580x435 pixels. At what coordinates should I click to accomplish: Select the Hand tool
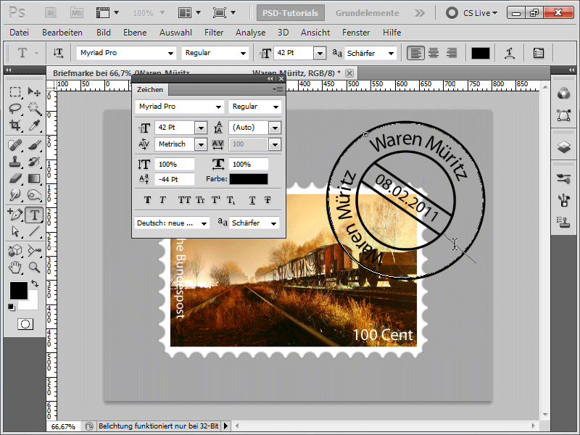[15, 268]
